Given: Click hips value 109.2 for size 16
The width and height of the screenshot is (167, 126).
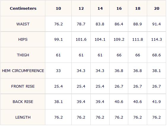Looking at the screenshot, I should [119, 40].
